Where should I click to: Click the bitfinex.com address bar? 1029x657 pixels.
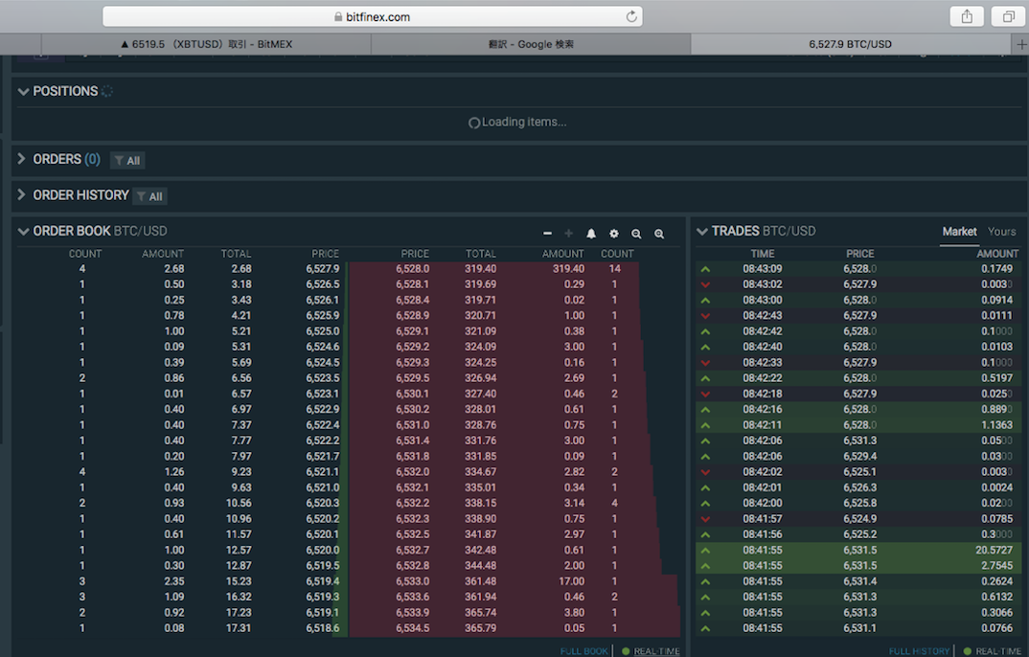click(x=372, y=16)
